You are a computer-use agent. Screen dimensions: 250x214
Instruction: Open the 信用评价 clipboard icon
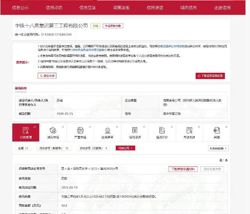[x=162, y=132]
